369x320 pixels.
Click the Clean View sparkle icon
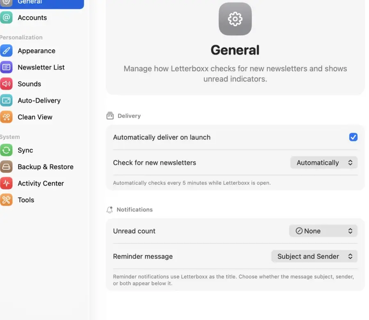coord(6,117)
